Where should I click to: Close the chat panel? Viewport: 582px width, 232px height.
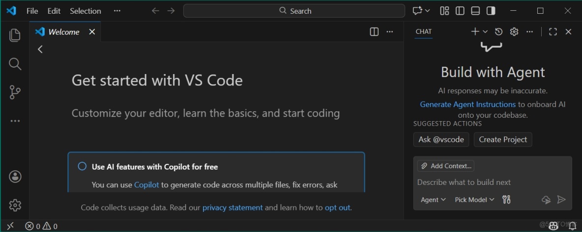coord(568,31)
